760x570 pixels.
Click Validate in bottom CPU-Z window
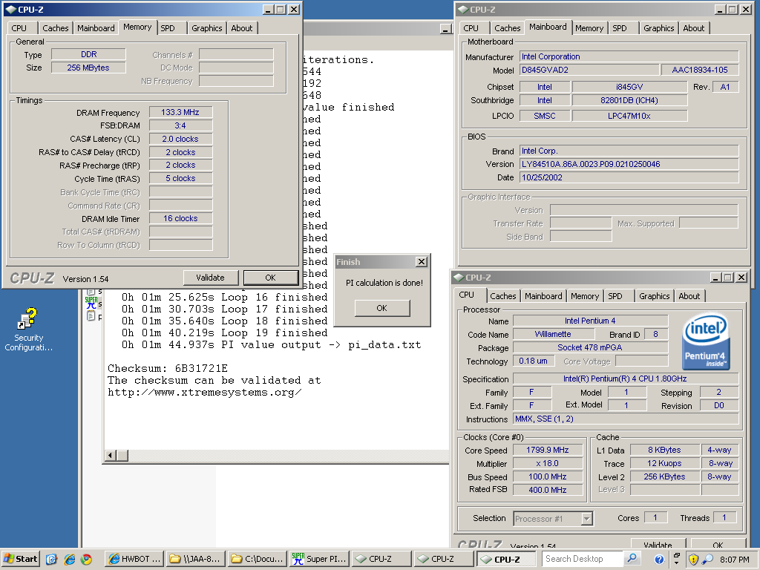(658, 544)
